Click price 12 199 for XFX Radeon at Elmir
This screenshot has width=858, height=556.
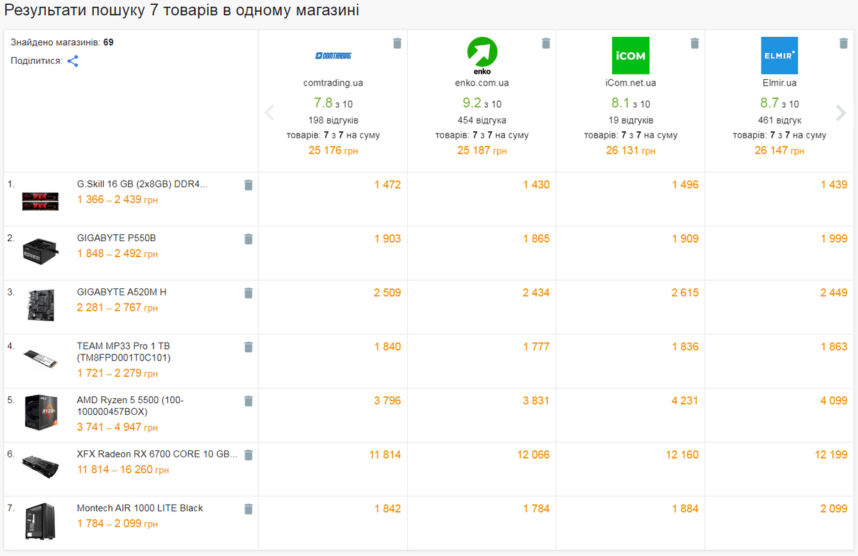(831, 455)
